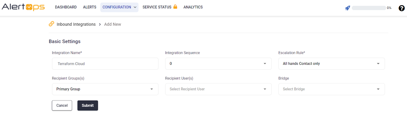The width and height of the screenshot is (407, 114).
Task: Click the onboarding progress bar
Action: [x=369, y=8]
